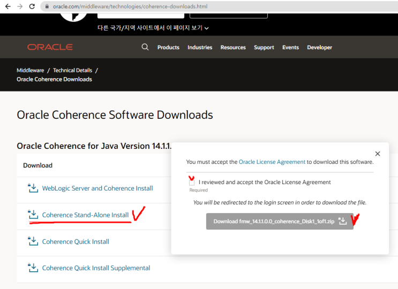Click the redirected to login screen notice

[x=280, y=202]
